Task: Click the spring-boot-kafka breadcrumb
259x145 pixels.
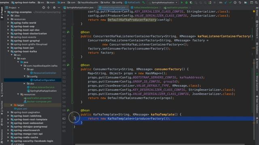Action: click(x=24, y=2)
